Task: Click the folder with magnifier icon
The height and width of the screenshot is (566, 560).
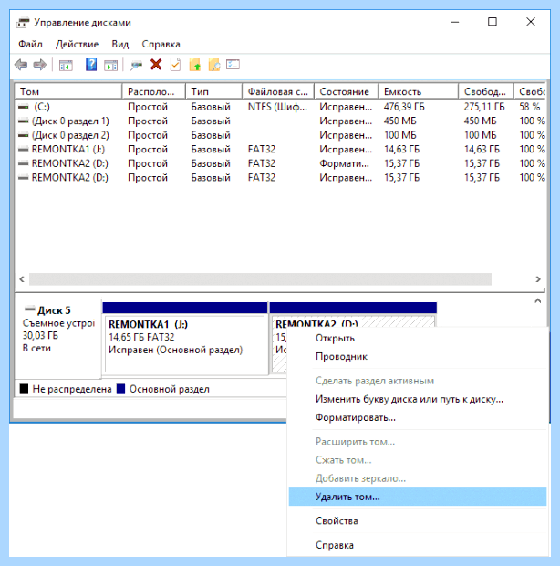Action: click(x=214, y=65)
